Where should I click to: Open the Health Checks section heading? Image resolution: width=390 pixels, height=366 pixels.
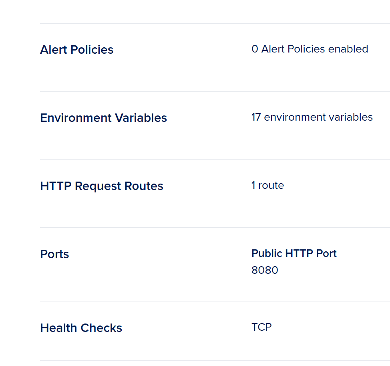click(81, 328)
